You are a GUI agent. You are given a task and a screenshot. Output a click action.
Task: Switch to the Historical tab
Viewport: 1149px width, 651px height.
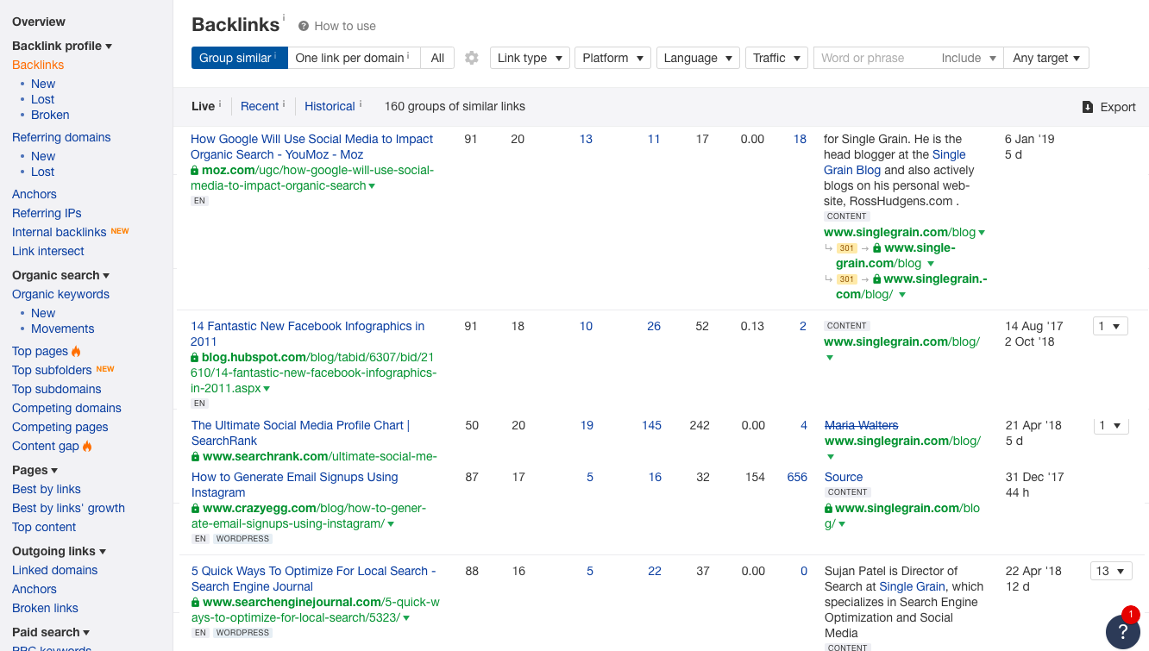(330, 106)
